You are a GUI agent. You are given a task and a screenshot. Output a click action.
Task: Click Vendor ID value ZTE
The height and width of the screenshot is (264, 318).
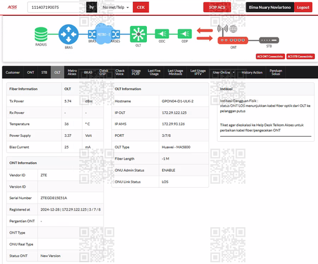coord(44,175)
